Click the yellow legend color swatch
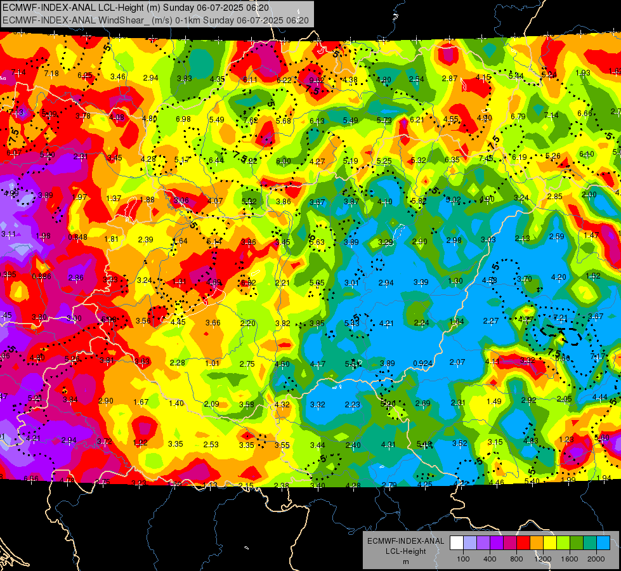Image resolution: width=621 pixels, height=571 pixels. (x=550, y=543)
